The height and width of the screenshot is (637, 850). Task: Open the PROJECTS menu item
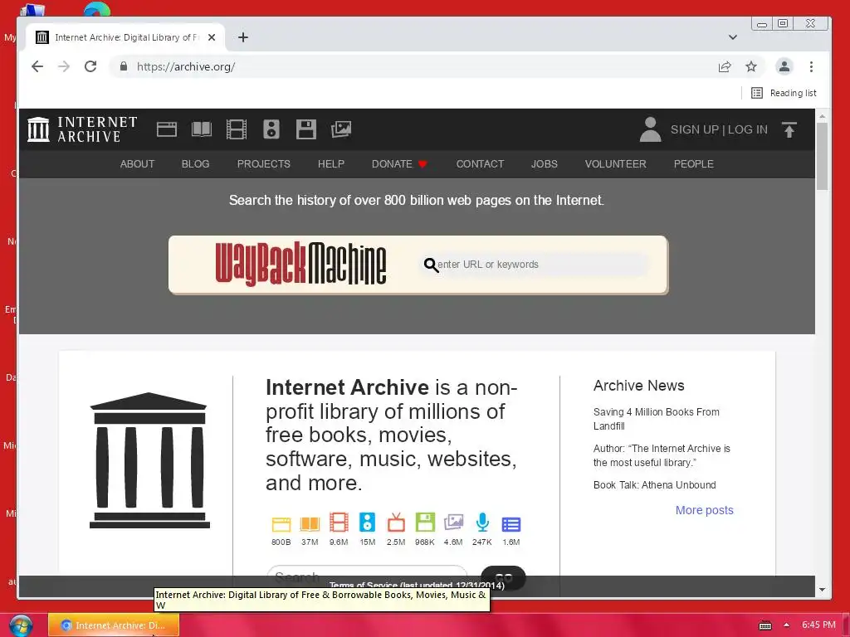tap(263, 164)
